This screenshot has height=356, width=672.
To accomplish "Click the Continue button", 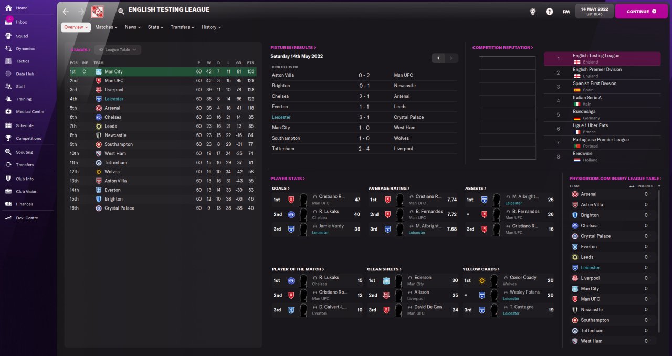I will (641, 11).
